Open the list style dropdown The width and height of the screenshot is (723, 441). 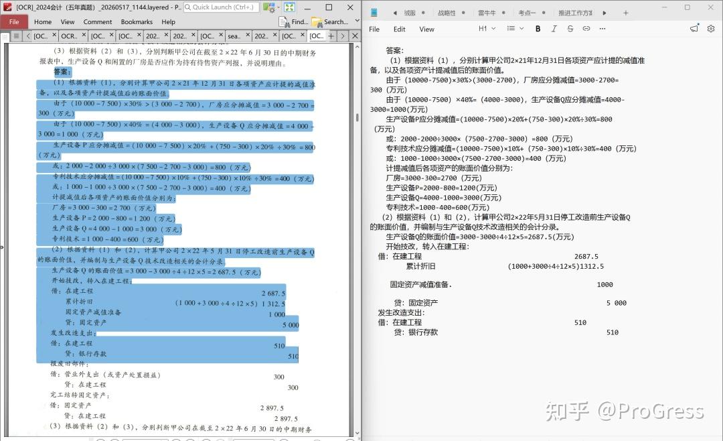point(515,29)
